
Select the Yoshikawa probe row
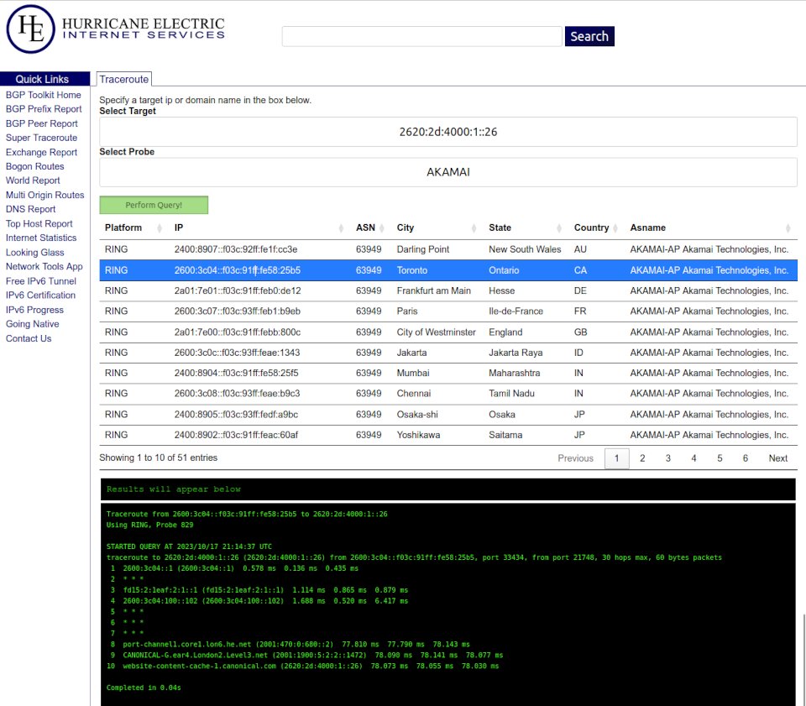coord(448,435)
